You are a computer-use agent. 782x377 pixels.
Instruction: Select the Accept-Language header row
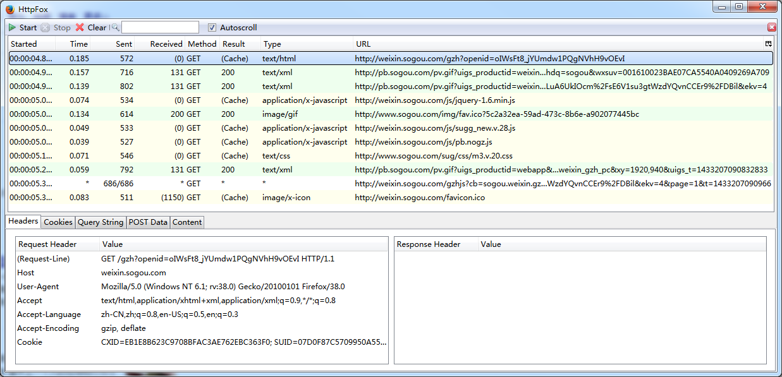(x=202, y=314)
